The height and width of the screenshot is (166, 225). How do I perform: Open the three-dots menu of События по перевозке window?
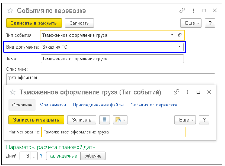(x=193, y=11)
